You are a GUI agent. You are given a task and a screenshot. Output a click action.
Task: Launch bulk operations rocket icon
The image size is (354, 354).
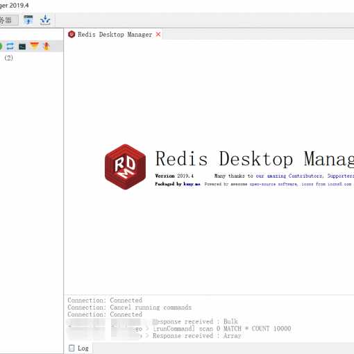pyautogui.click(x=47, y=47)
